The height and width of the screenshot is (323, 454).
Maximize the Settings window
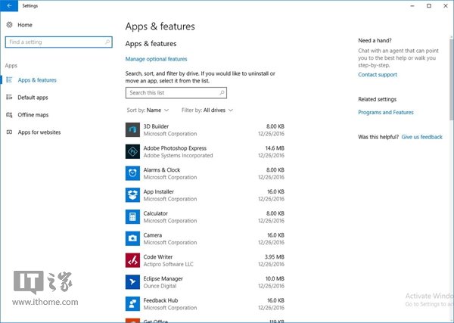tap(429, 5)
